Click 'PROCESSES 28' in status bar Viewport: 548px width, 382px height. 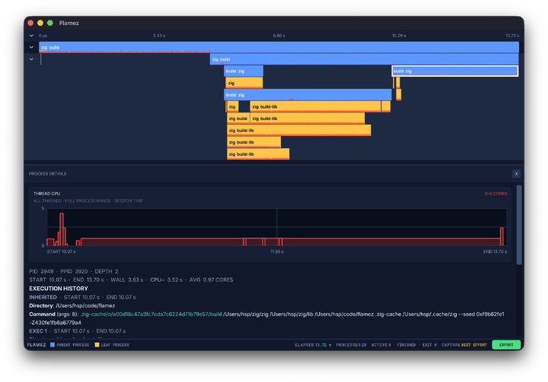pos(351,345)
